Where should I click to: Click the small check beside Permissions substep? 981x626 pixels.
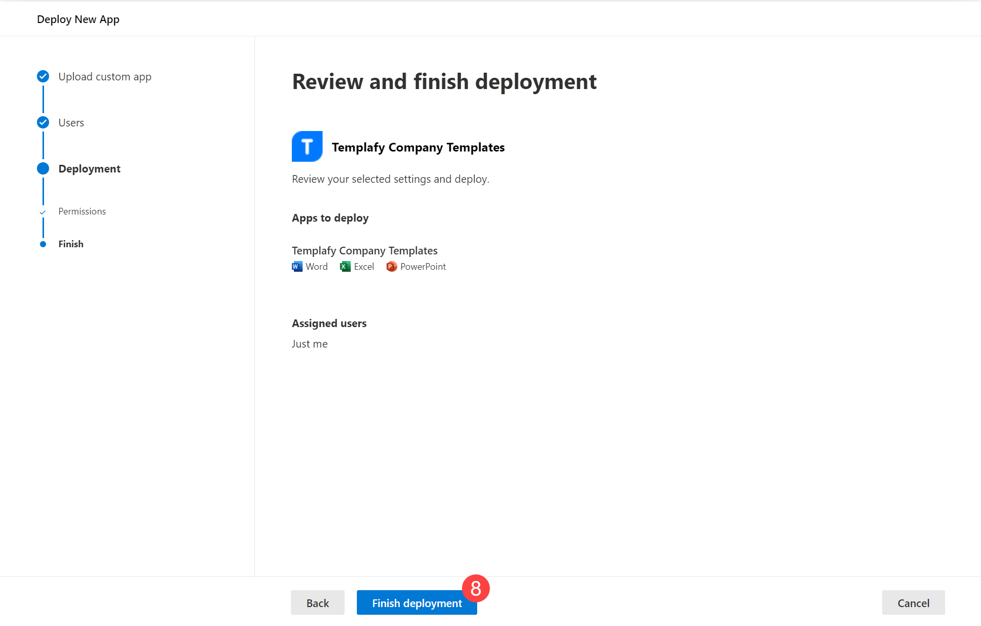click(43, 211)
